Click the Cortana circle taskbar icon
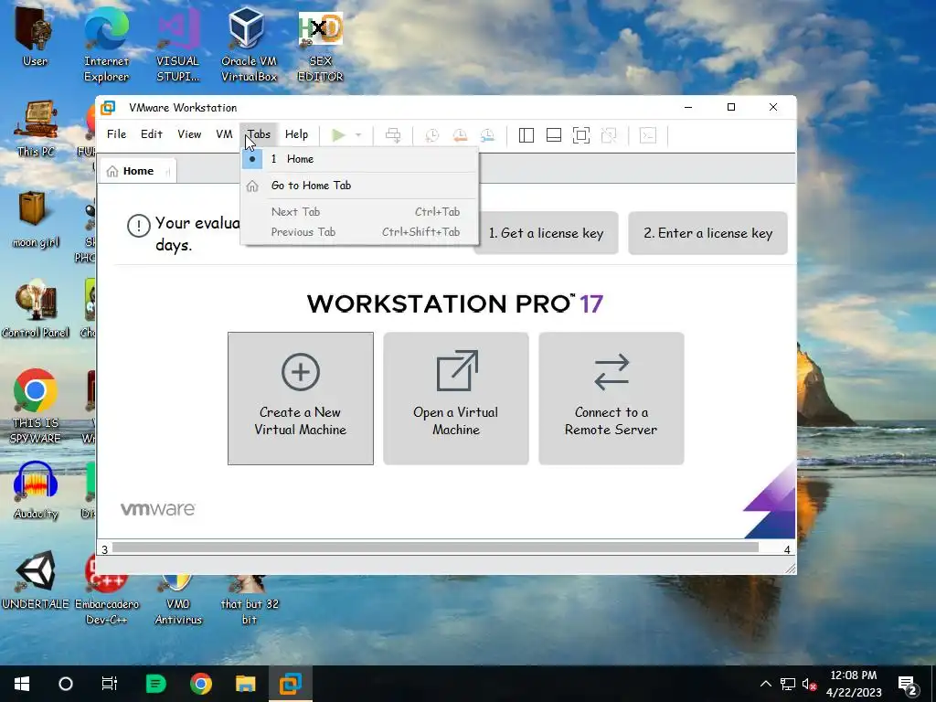Image resolution: width=936 pixels, height=702 pixels. pyautogui.click(x=66, y=684)
